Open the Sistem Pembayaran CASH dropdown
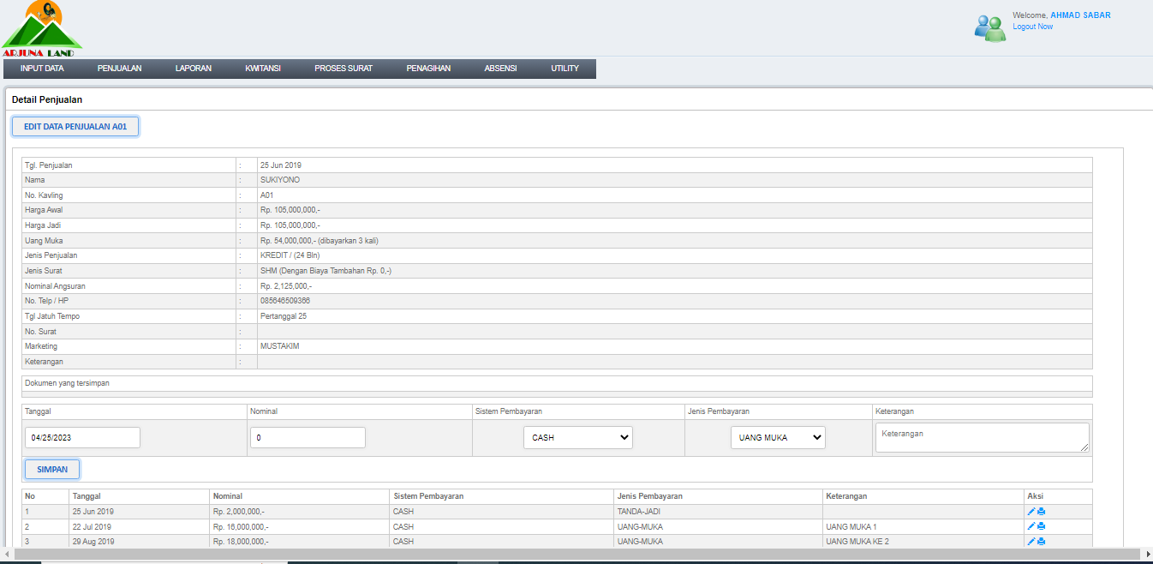This screenshot has width=1153, height=564. click(x=577, y=438)
